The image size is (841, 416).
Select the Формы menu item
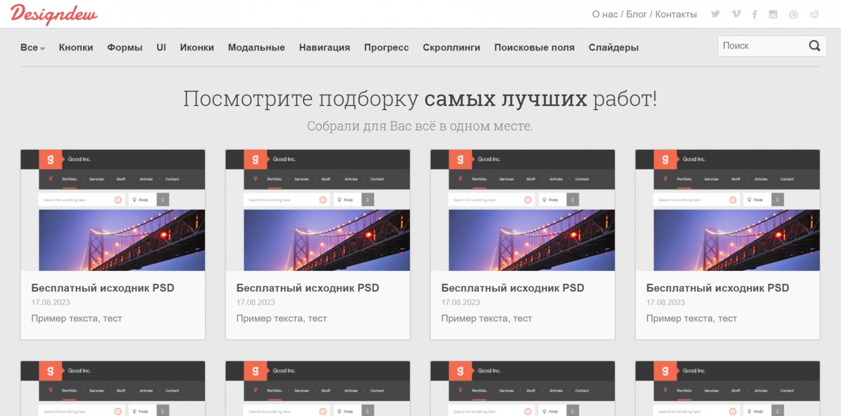125,47
